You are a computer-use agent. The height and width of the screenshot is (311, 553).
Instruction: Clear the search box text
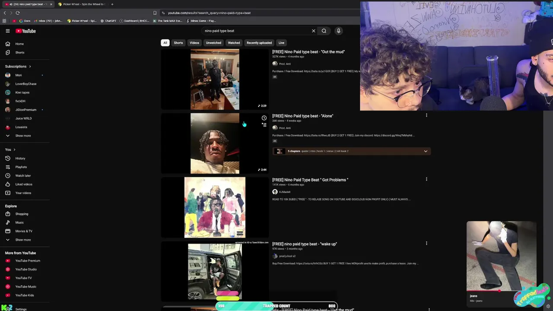tap(314, 31)
